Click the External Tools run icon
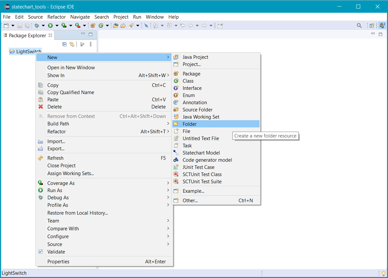The image size is (388, 278). 78,25
